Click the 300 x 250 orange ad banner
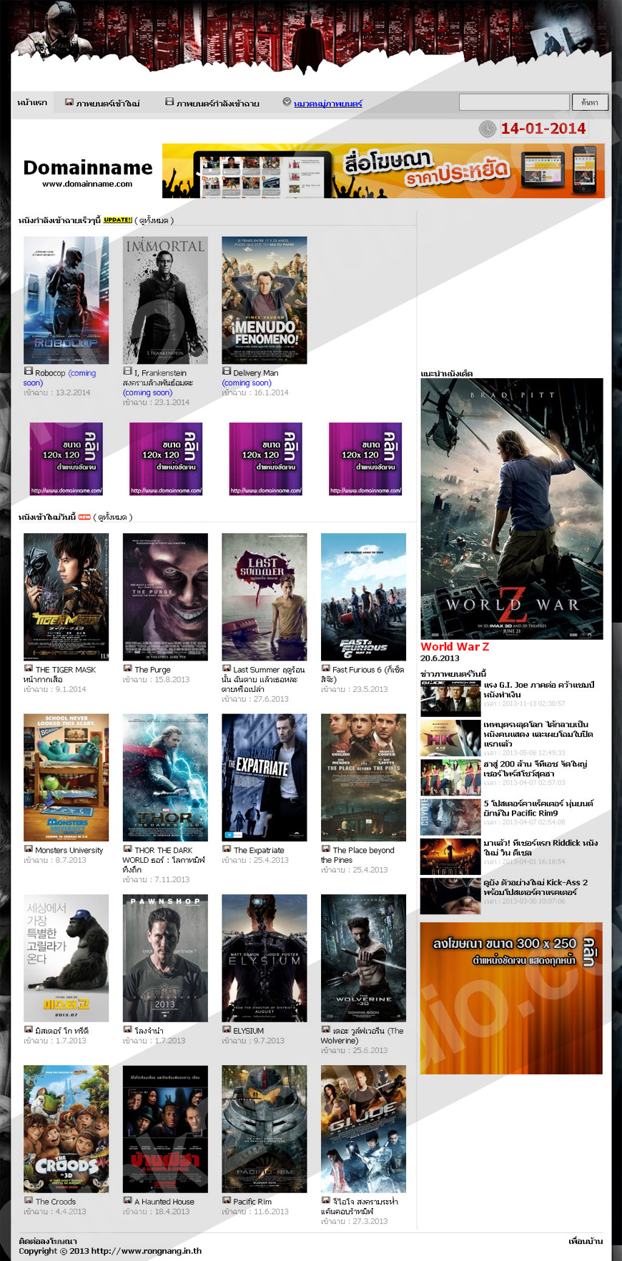Image resolution: width=622 pixels, height=1261 pixels. 511,998
